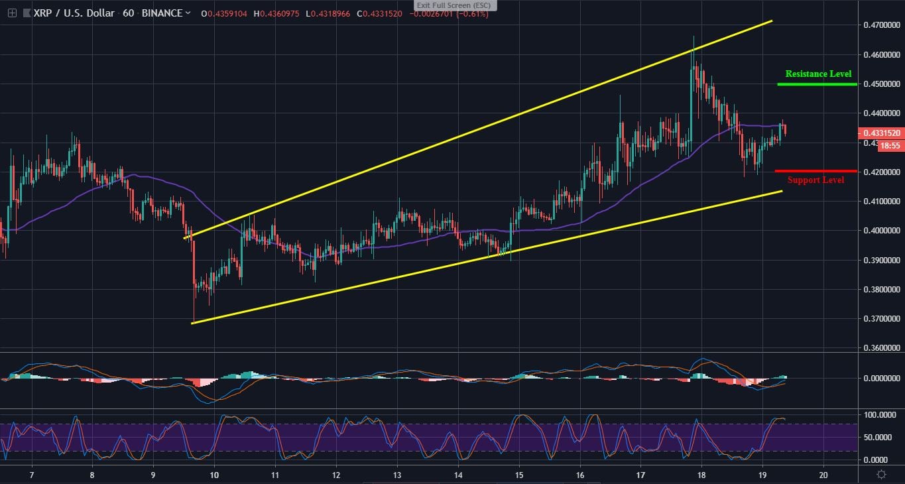Click the O open value 0.4359104
This screenshot has width=905, height=484.
[225, 13]
